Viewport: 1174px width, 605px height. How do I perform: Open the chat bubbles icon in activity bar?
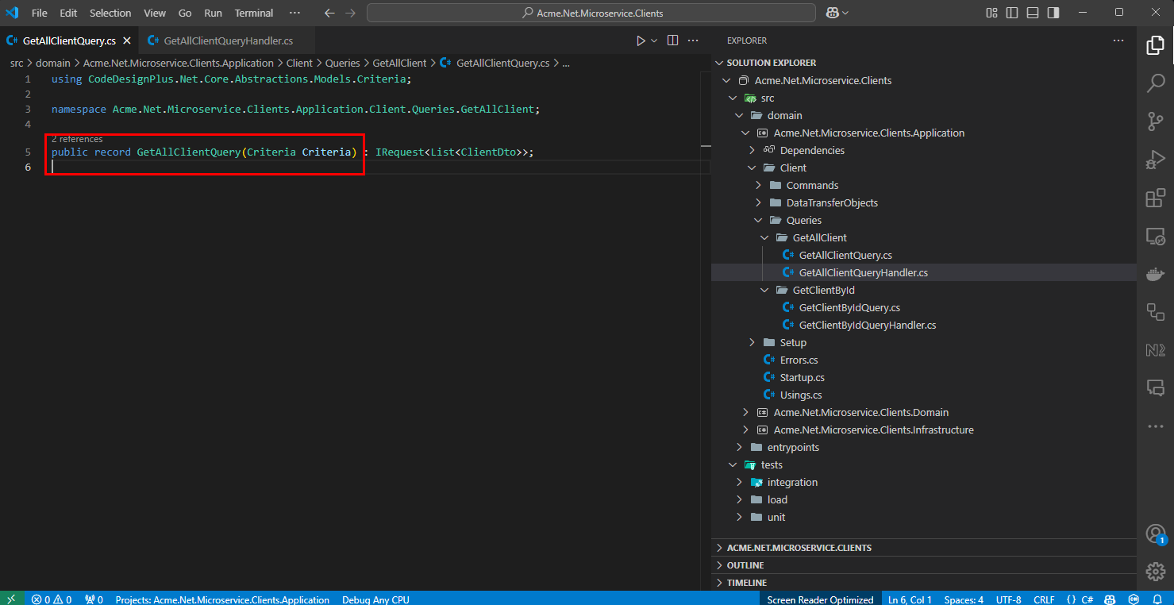[x=1155, y=388]
